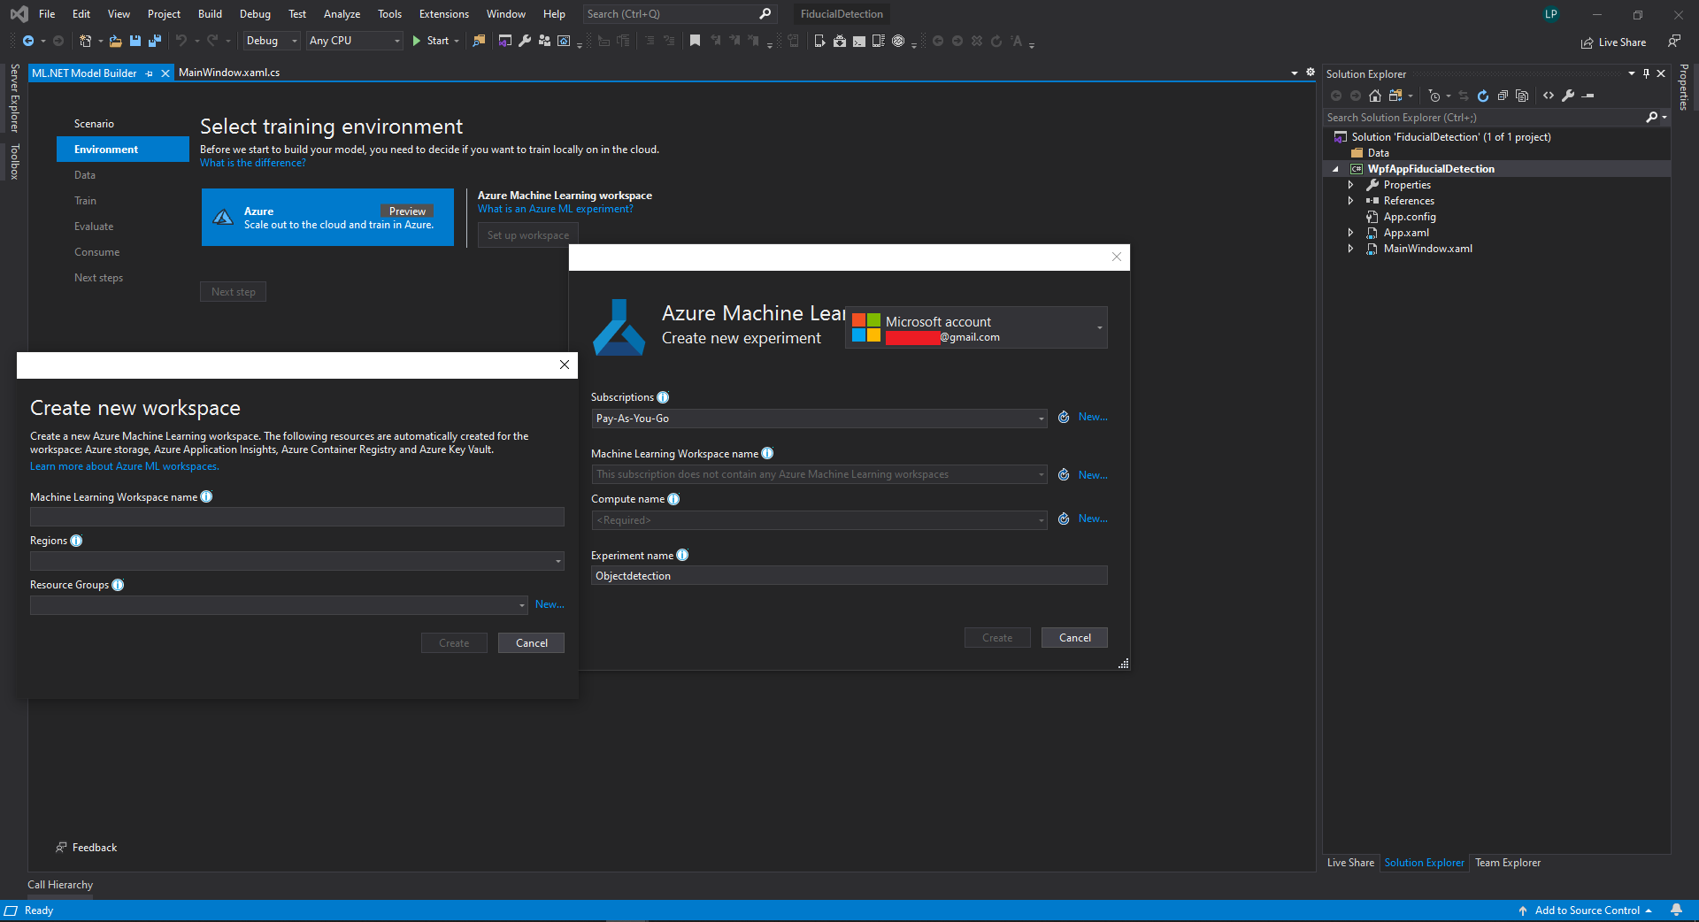The height and width of the screenshot is (922, 1699).
Task: Click the Regions info icon
Action: pyautogui.click(x=76, y=541)
